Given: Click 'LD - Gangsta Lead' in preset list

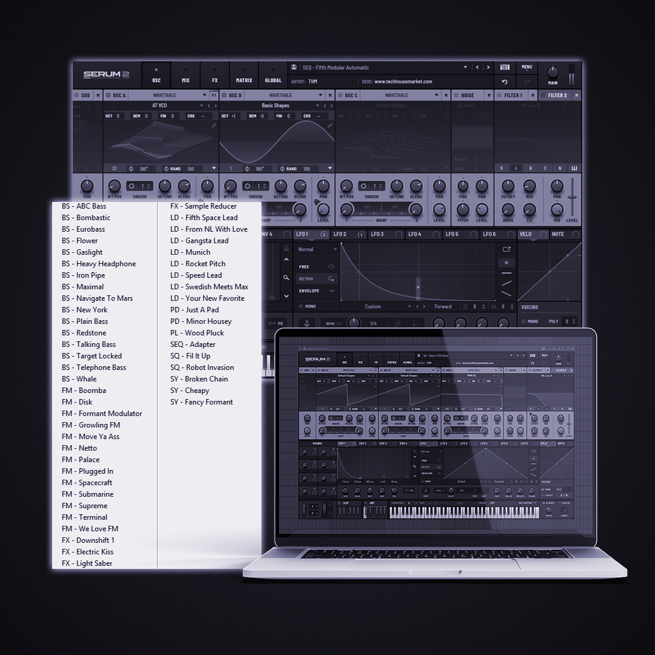Looking at the screenshot, I should click(200, 241).
